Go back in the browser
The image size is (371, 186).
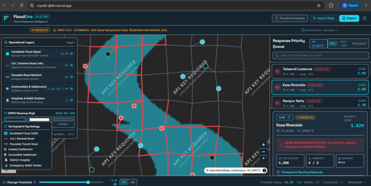click(4, 6)
